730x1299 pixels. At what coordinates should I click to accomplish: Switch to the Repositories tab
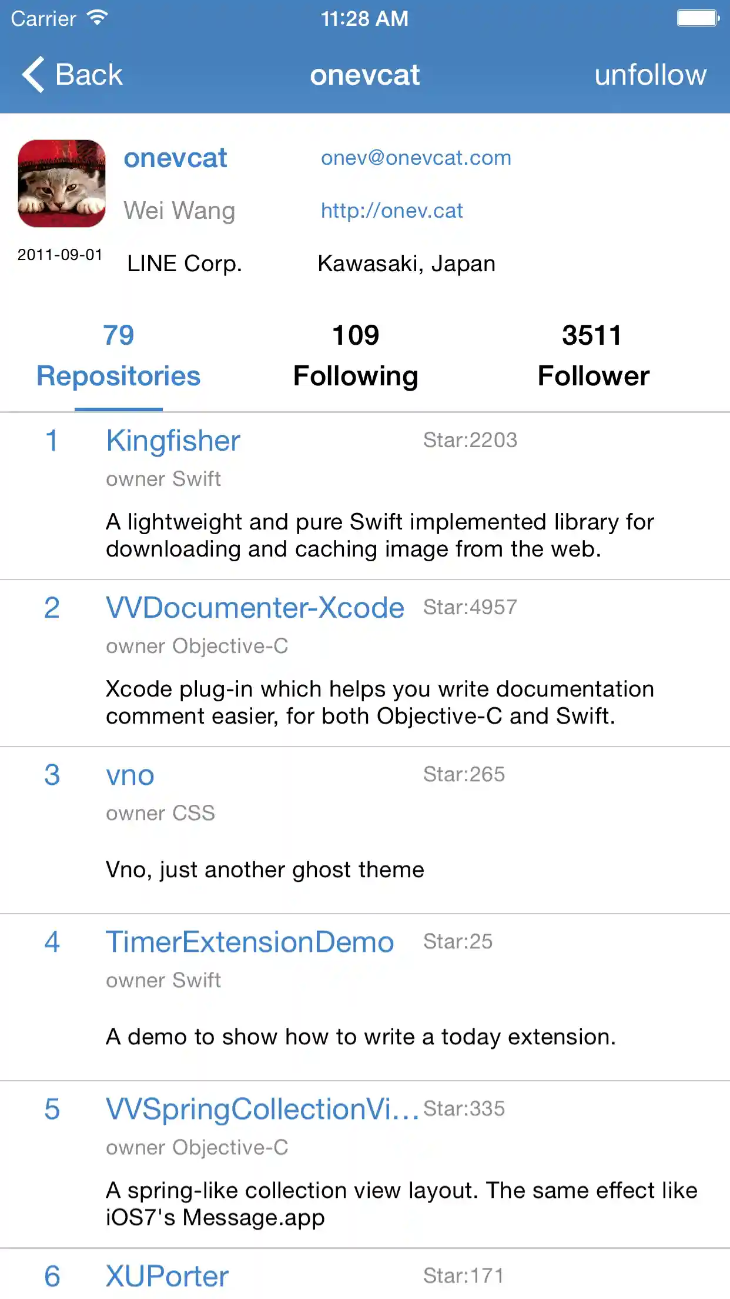(118, 357)
